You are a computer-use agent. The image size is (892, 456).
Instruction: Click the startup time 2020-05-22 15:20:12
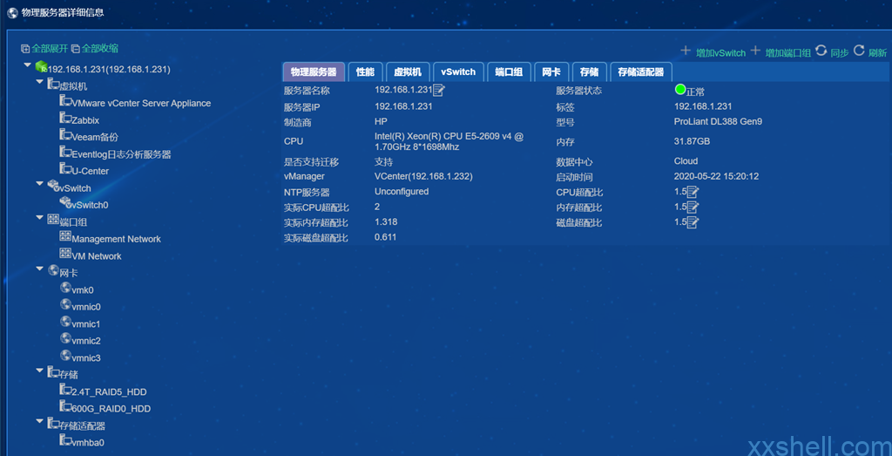pos(716,176)
